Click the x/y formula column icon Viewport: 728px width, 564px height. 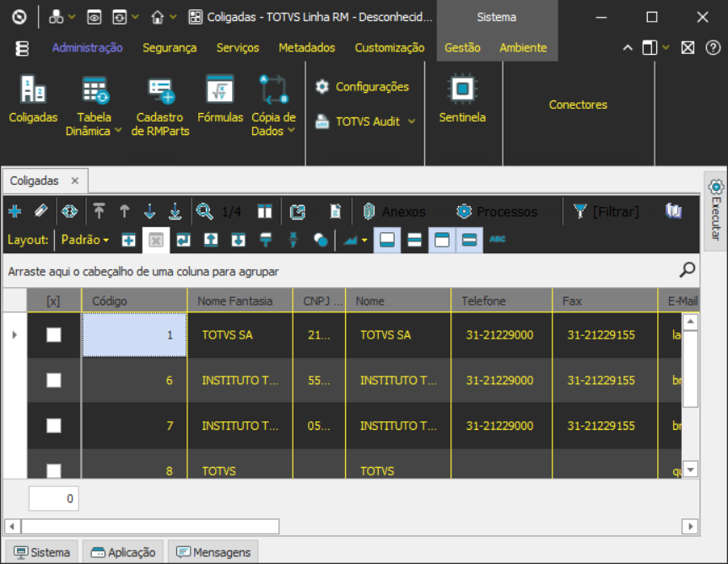(293, 240)
